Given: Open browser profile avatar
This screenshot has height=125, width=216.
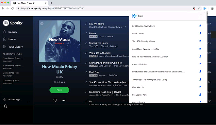Looking at the screenshot, I should [x=212, y=8].
